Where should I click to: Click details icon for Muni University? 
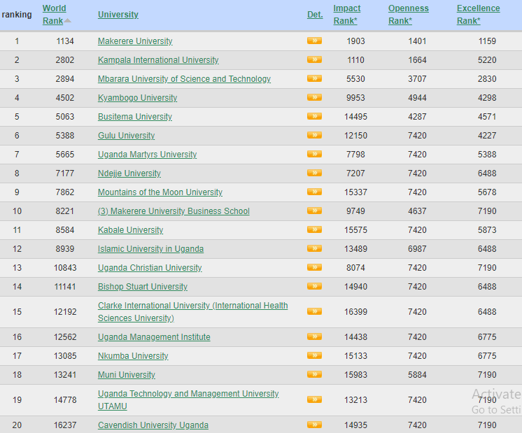tap(314, 374)
